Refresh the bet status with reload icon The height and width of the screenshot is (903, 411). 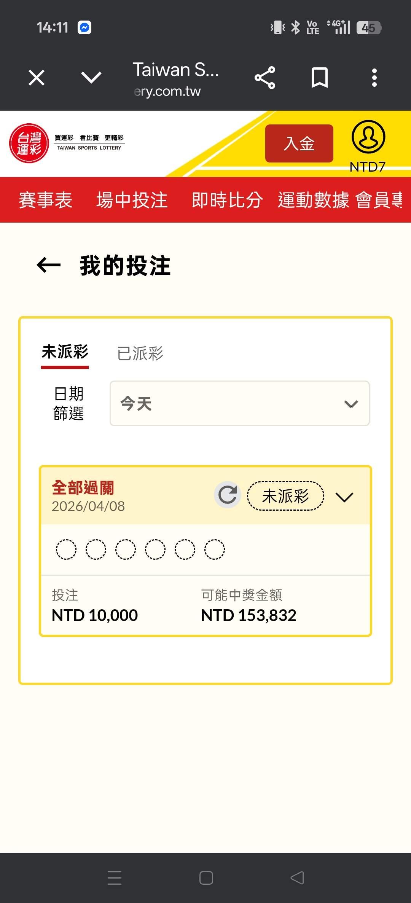point(228,495)
